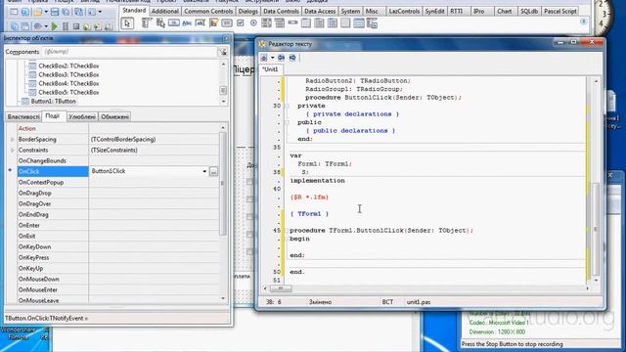Open dropdown arrow in text editor toolbar
Screen dimensions: 626x352
point(272,58)
